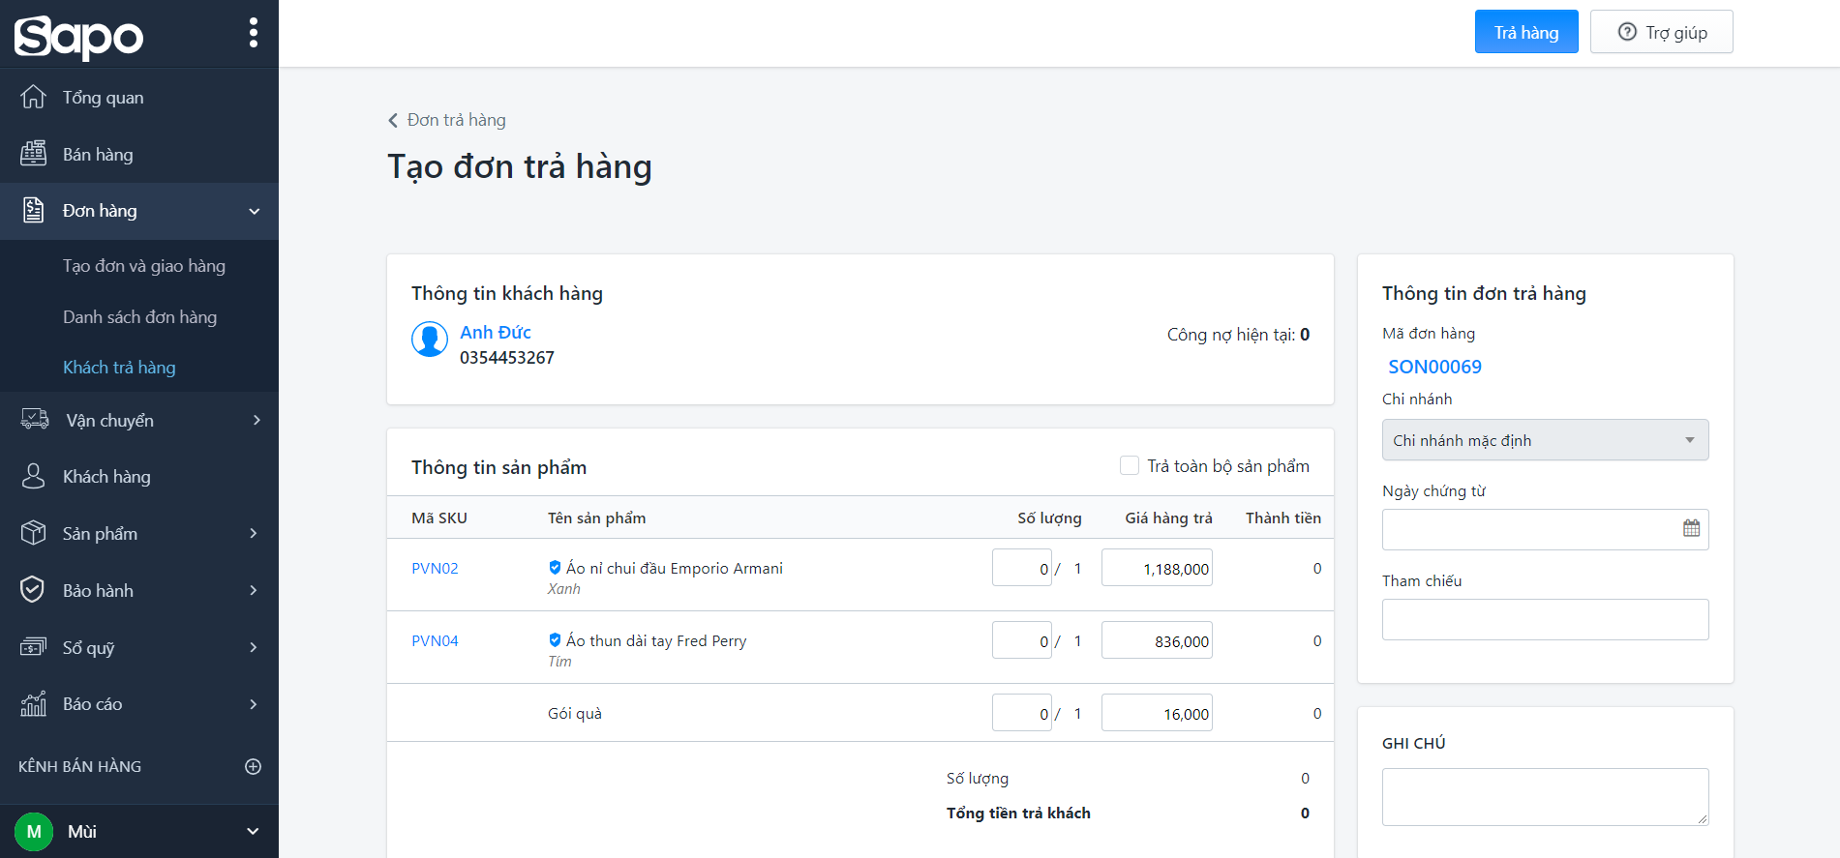Enable Trả toàn bộ sản phẩm checkbox
This screenshot has height=858, width=1840.
click(x=1129, y=466)
